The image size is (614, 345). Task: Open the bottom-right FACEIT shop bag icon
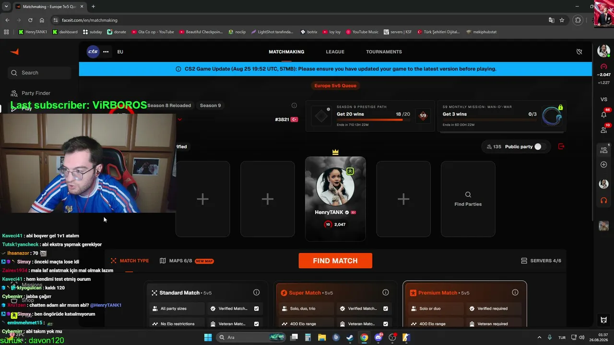(x=604, y=320)
